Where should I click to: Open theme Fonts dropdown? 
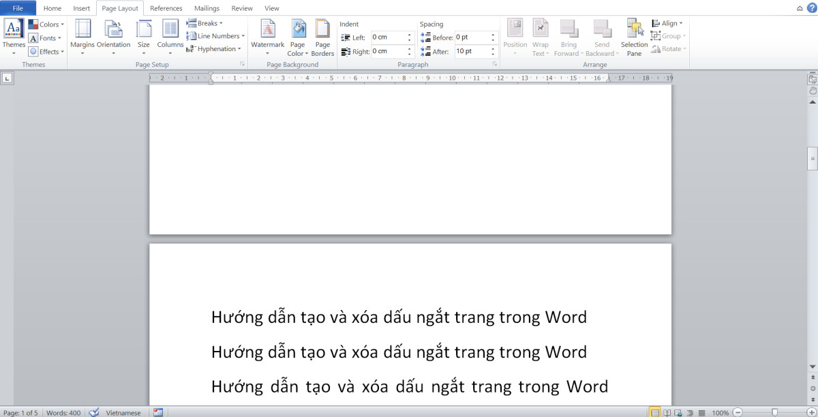tap(45, 38)
